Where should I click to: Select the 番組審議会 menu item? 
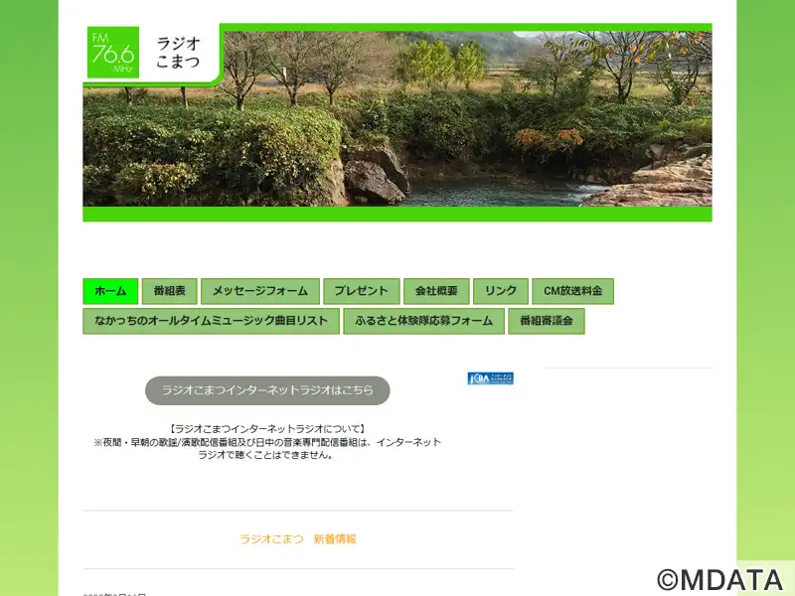[546, 321]
